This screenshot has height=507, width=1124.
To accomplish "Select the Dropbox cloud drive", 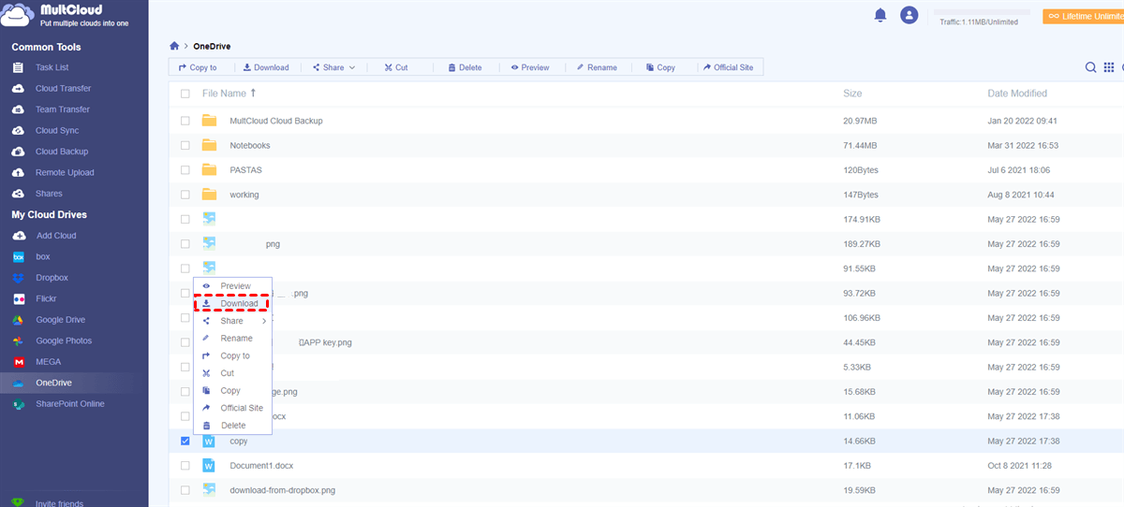I will point(52,278).
